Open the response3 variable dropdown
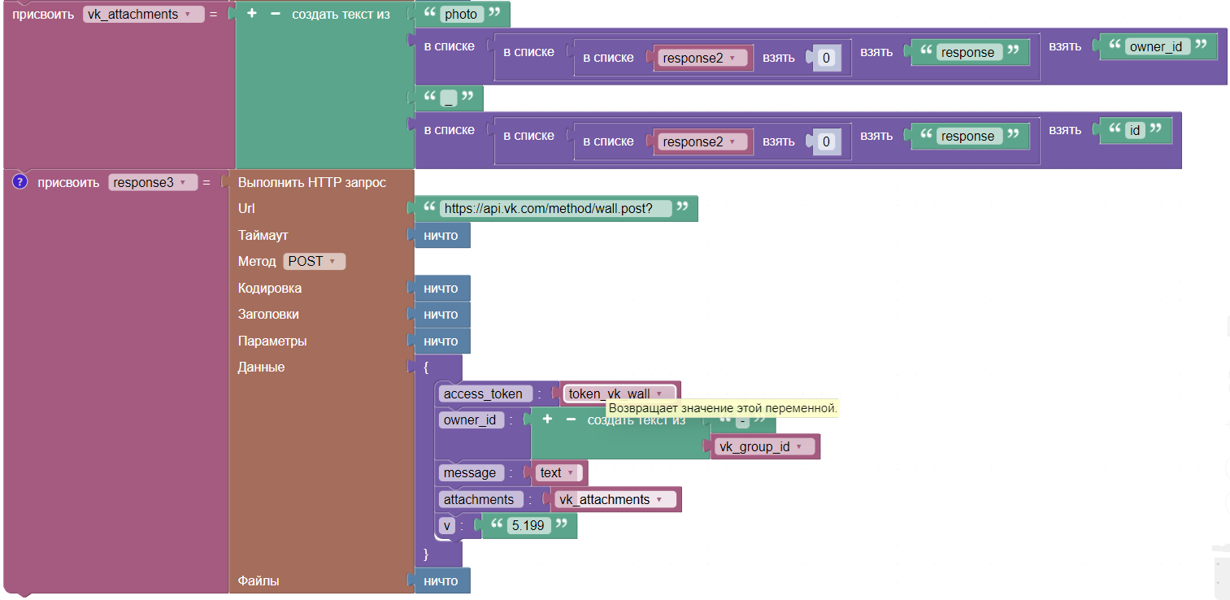The width and height of the screenshot is (1230, 600). (153, 182)
